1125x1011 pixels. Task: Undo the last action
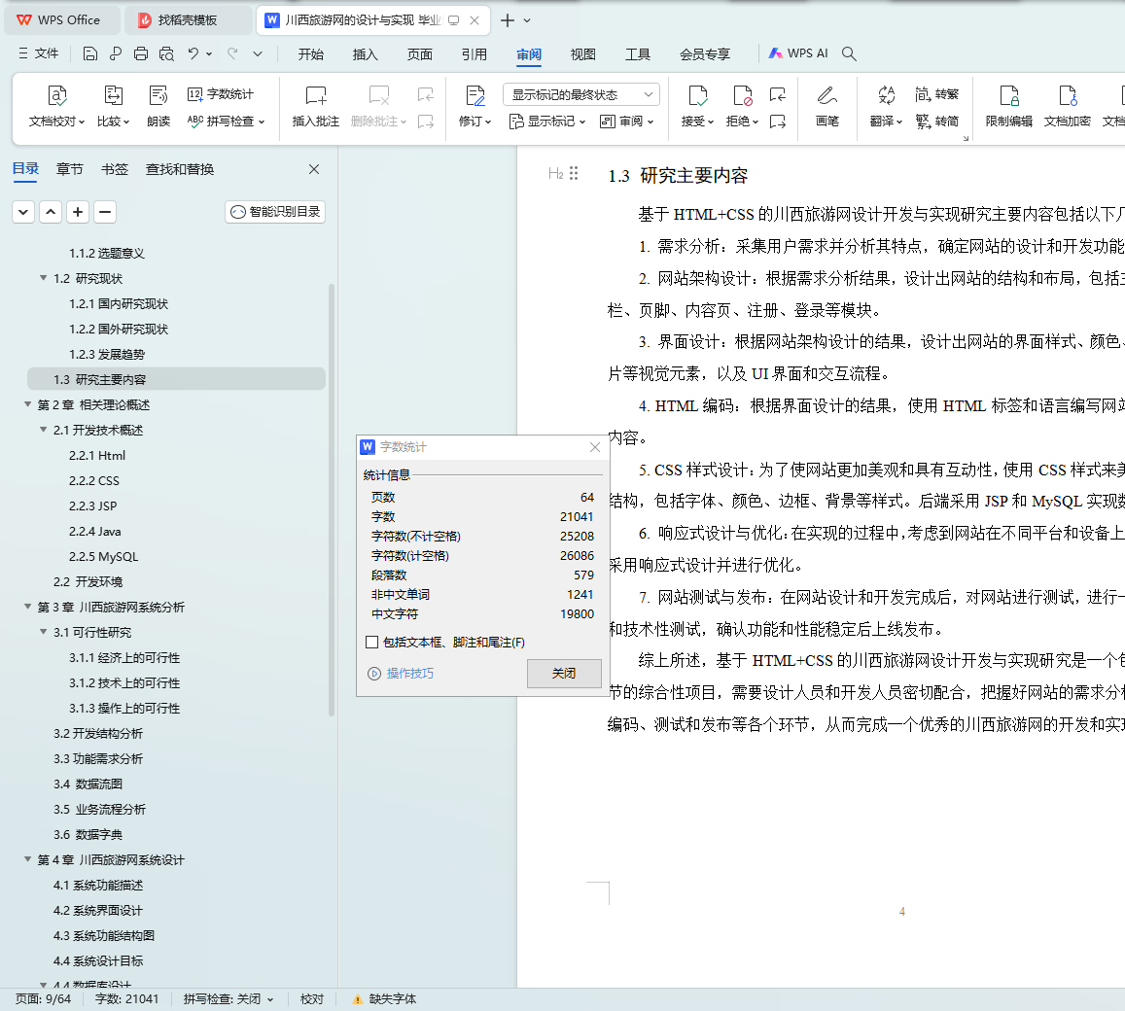coord(193,53)
